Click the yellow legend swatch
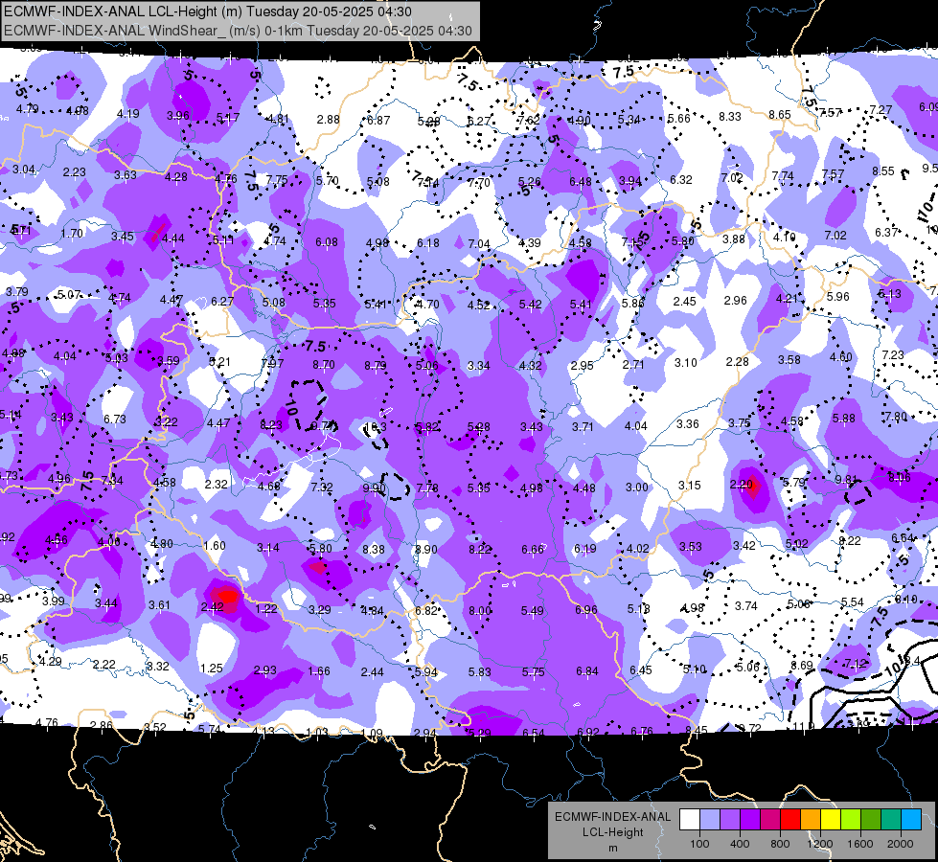This screenshot has height=862, width=938. pyautogui.click(x=831, y=820)
